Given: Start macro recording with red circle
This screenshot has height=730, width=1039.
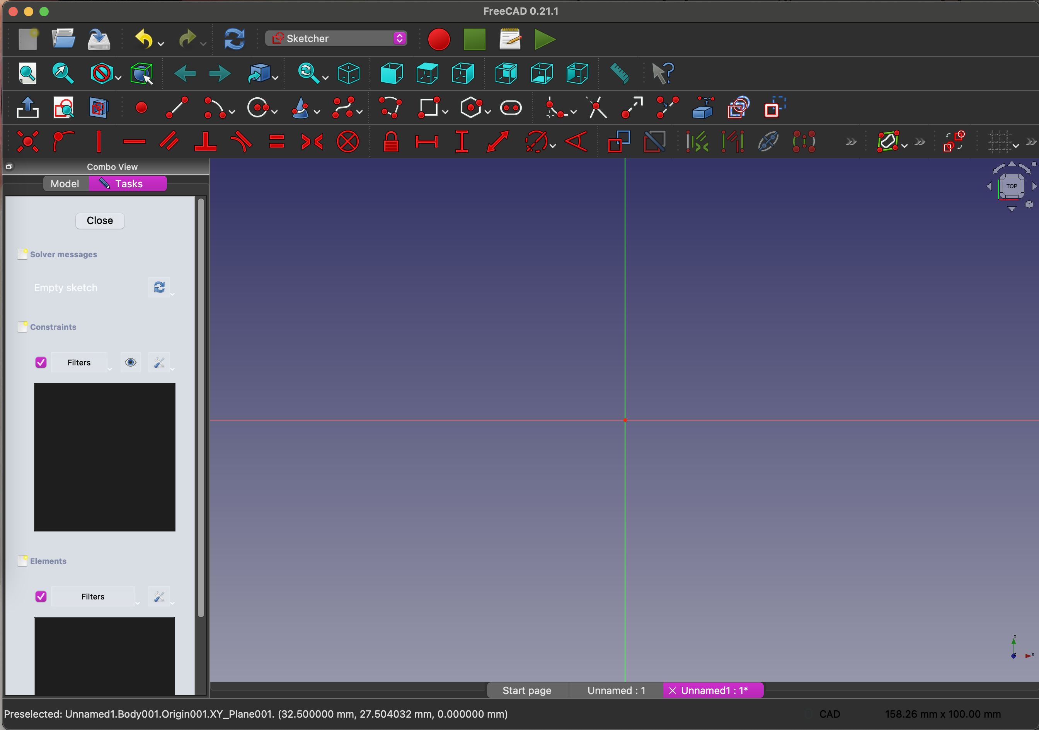Looking at the screenshot, I should click(x=438, y=39).
